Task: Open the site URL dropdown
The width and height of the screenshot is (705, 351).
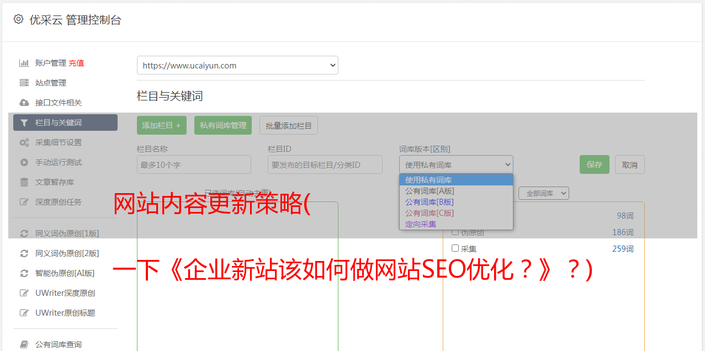Action: (x=237, y=65)
